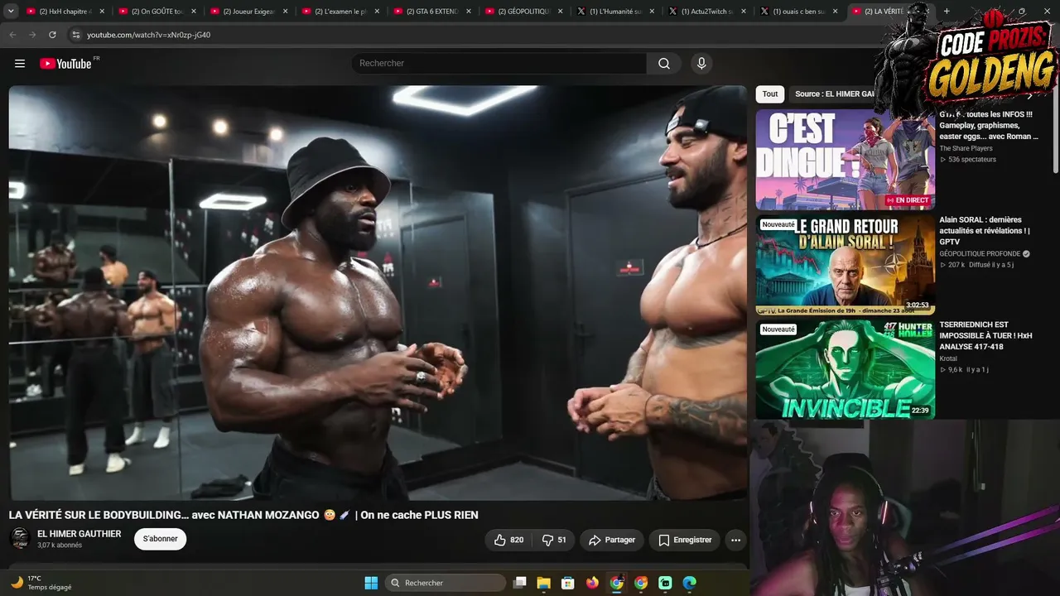The height and width of the screenshot is (596, 1060).
Task: Launch Microsoft Edge from the taskbar
Action: pyautogui.click(x=689, y=583)
